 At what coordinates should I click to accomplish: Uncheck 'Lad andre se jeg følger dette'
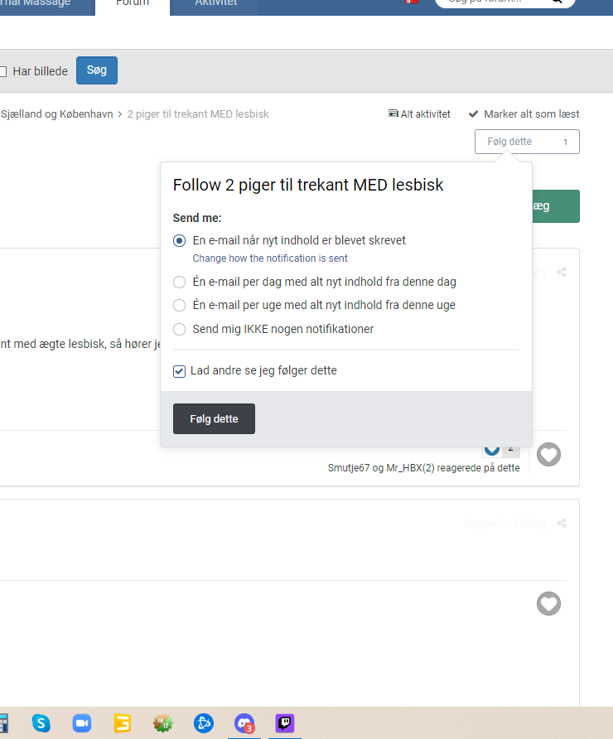pyautogui.click(x=180, y=371)
